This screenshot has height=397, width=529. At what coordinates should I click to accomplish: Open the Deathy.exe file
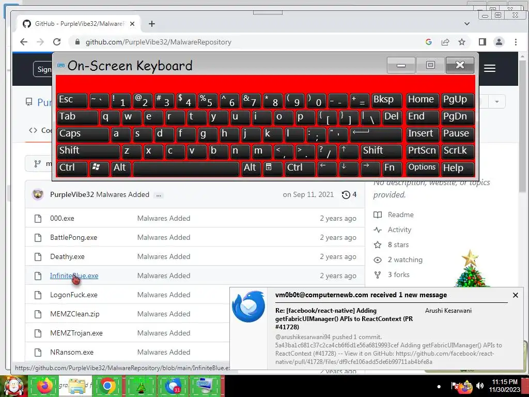pyautogui.click(x=67, y=256)
